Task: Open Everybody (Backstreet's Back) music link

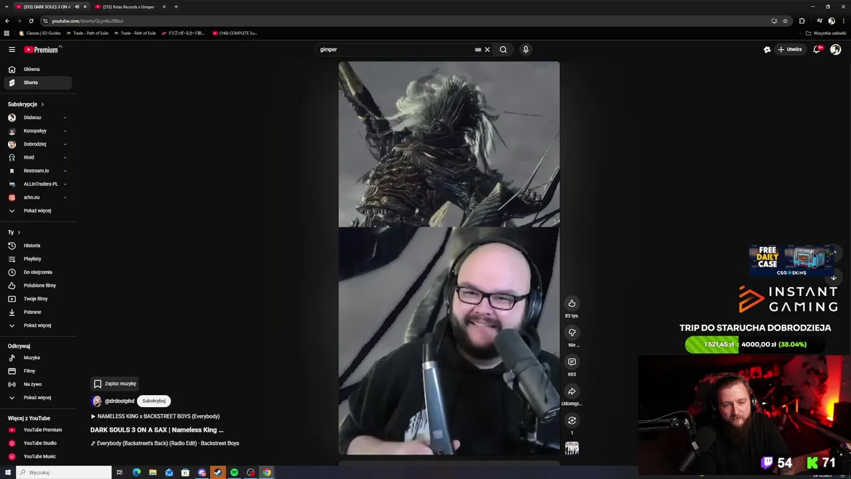Action: (165, 443)
